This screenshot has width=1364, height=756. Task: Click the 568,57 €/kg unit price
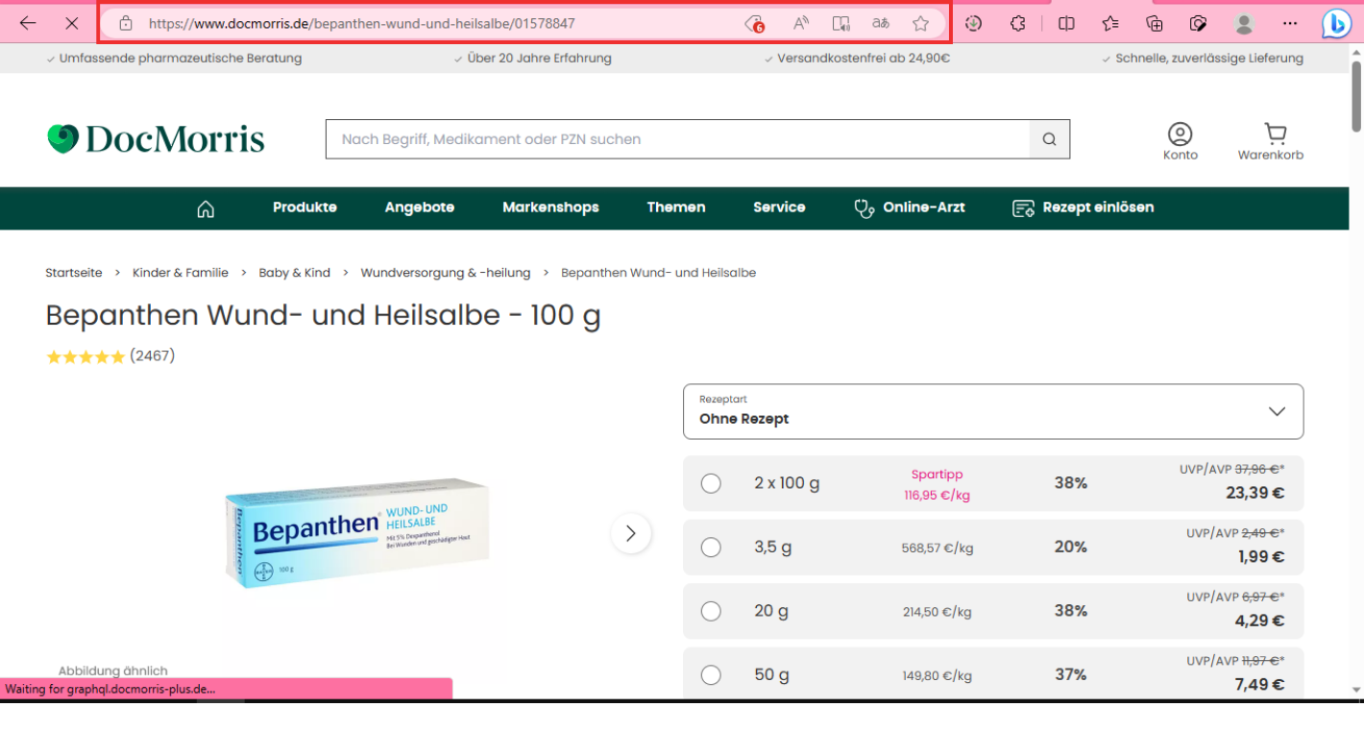click(x=938, y=549)
